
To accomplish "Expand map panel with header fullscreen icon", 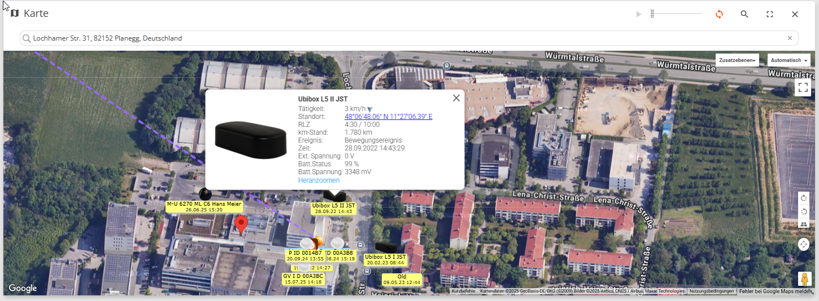I will (x=770, y=14).
